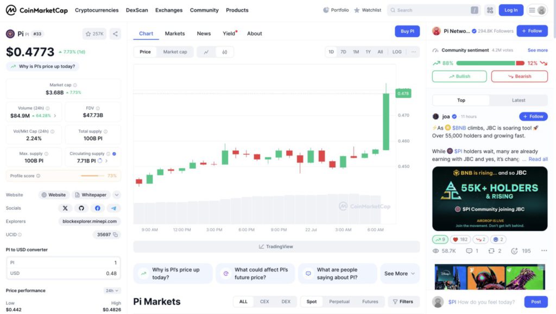The height and width of the screenshot is (314, 556).
Task: Expand the See More questions dropdown
Action: coord(400,273)
